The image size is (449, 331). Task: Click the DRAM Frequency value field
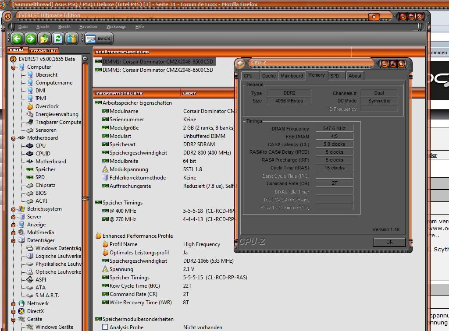(334, 128)
